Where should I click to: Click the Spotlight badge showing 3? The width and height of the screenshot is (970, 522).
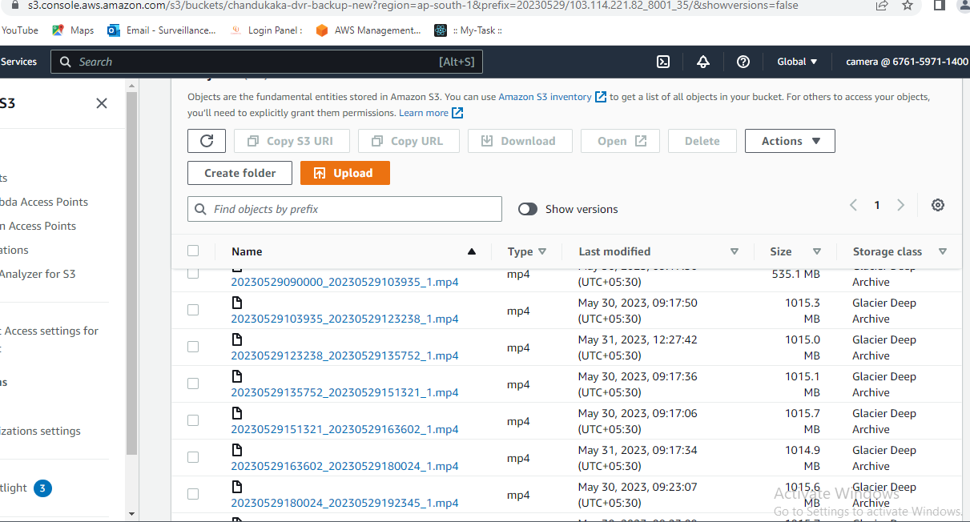click(x=42, y=488)
